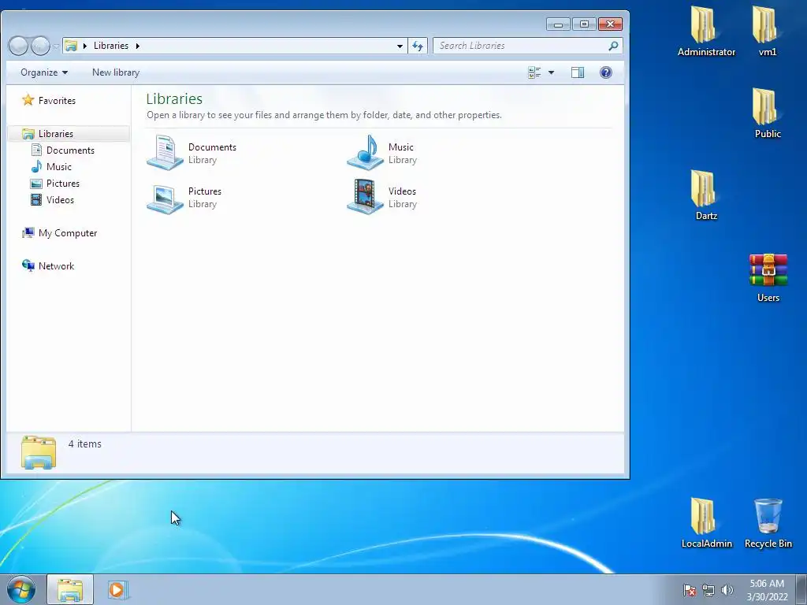Click the Forward navigation button
The image size is (807, 605).
[x=40, y=46]
